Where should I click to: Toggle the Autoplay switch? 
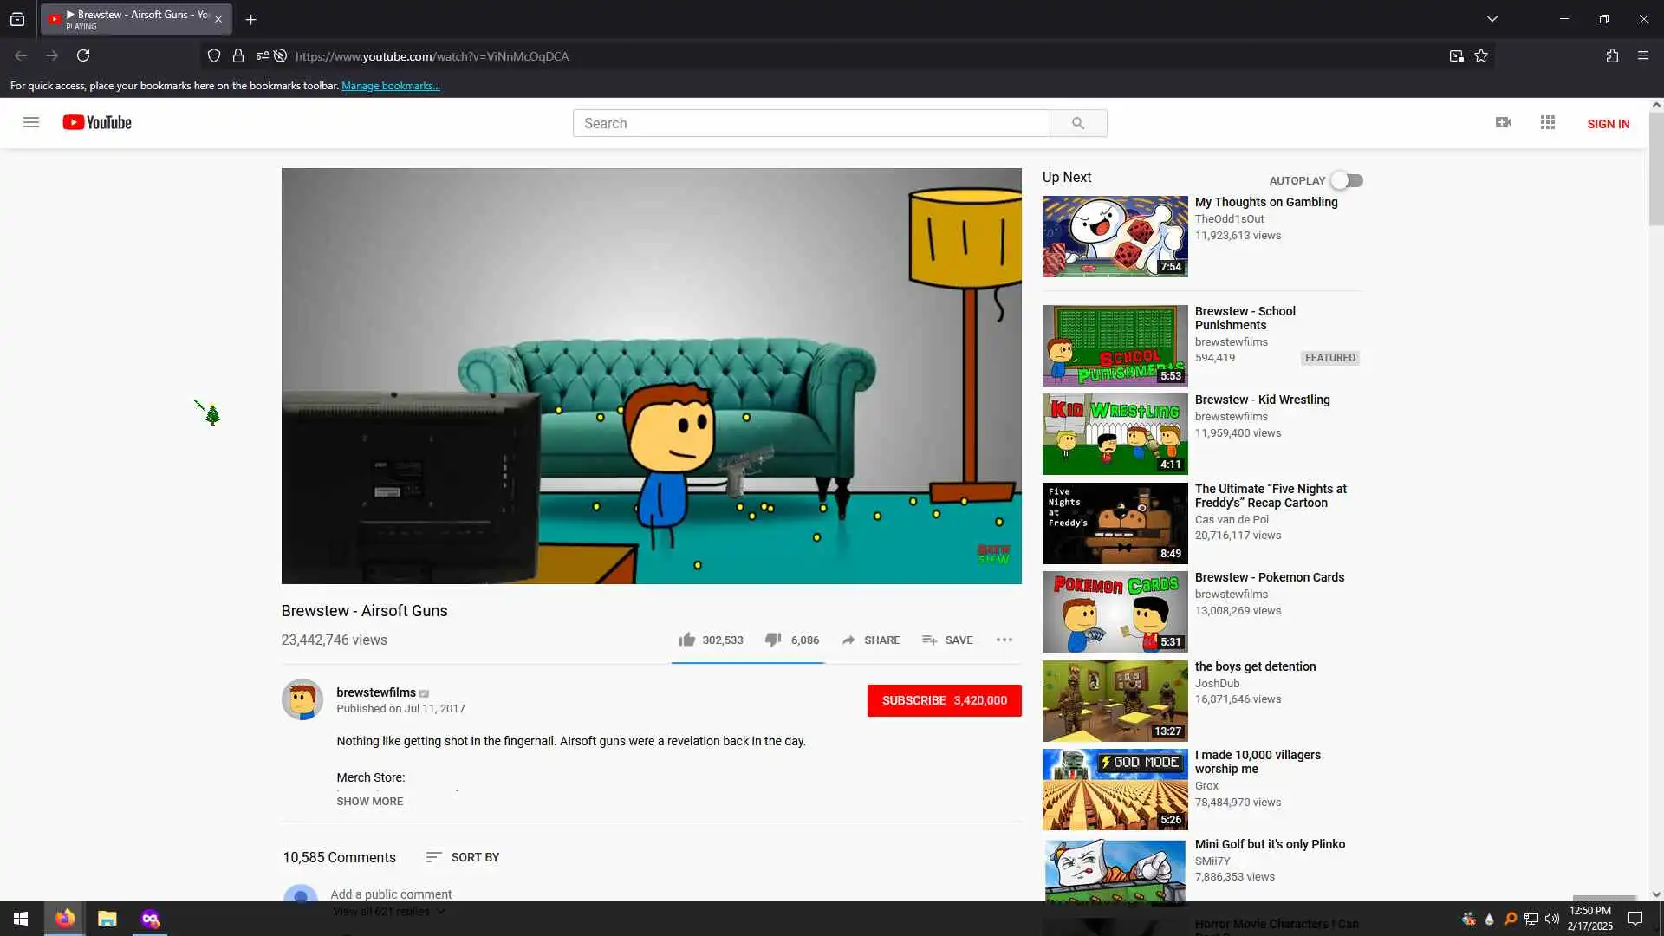(1347, 180)
